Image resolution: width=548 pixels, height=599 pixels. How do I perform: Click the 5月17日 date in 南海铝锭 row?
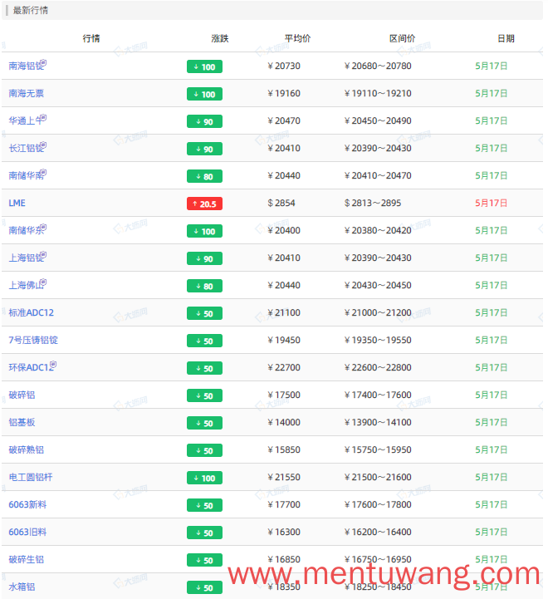coord(491,66)
